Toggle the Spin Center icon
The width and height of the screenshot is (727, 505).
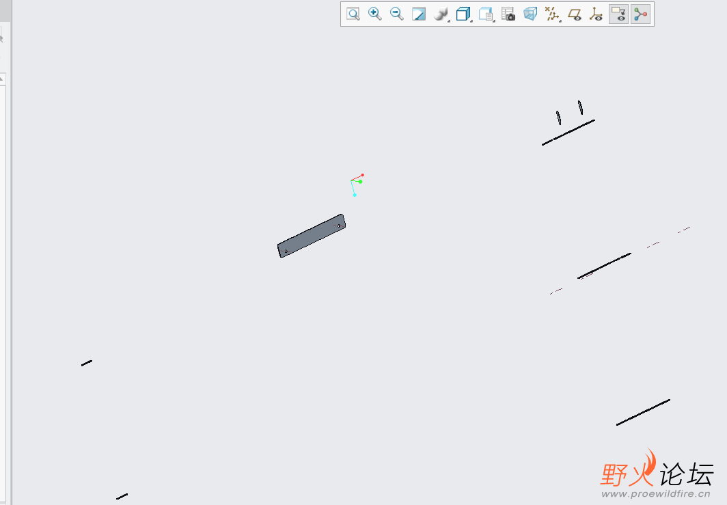(x=641, y=14)
